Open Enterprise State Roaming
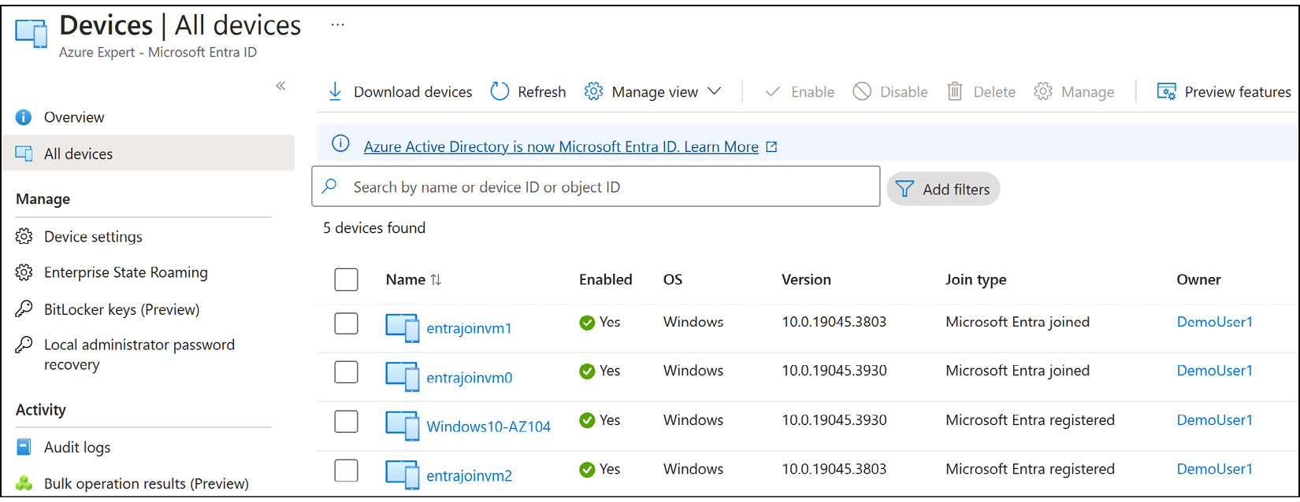The width and height of the screenshot is (1300, 502). click(126, 272)
